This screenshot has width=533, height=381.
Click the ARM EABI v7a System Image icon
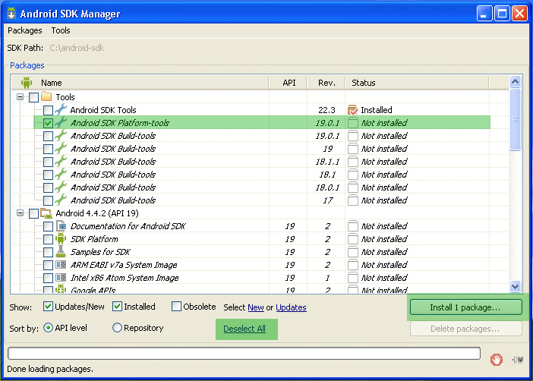coord(61,264)
